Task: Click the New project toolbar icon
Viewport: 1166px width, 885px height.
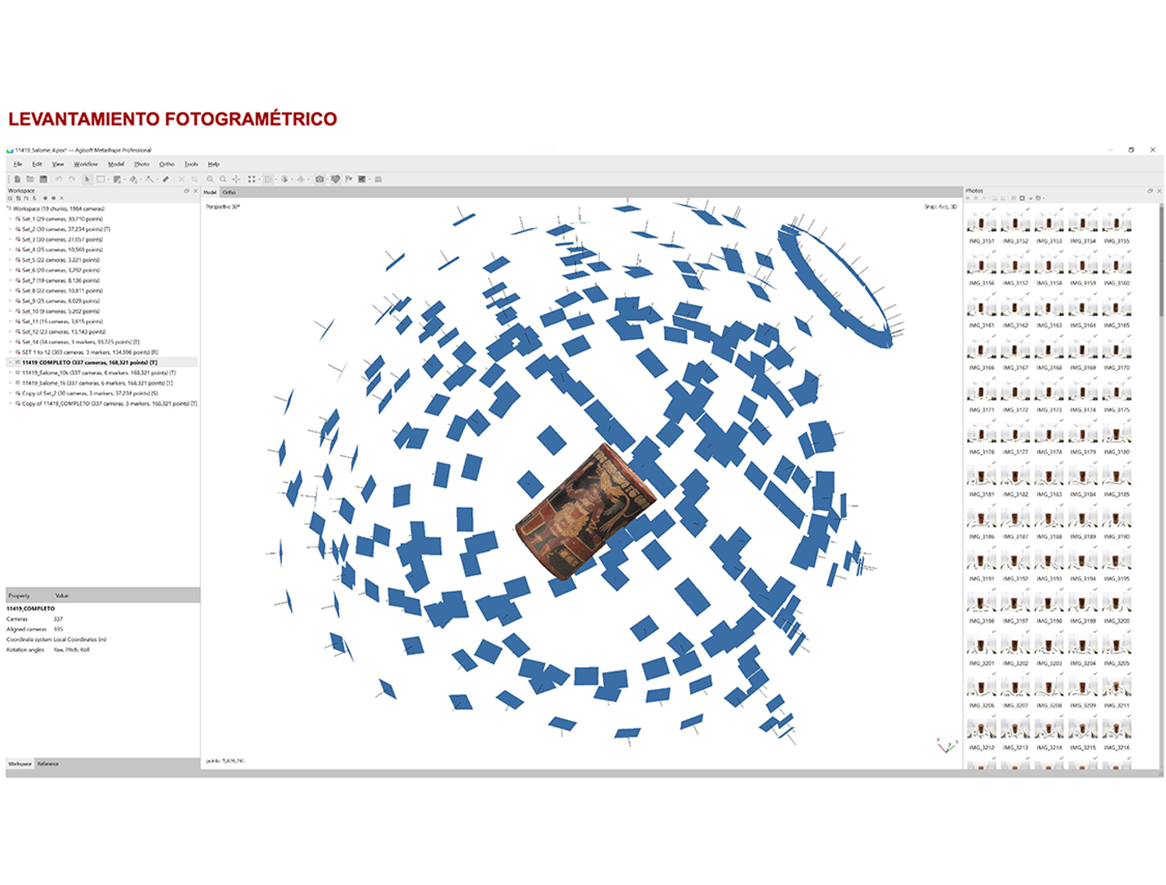Action: [17, 179]
